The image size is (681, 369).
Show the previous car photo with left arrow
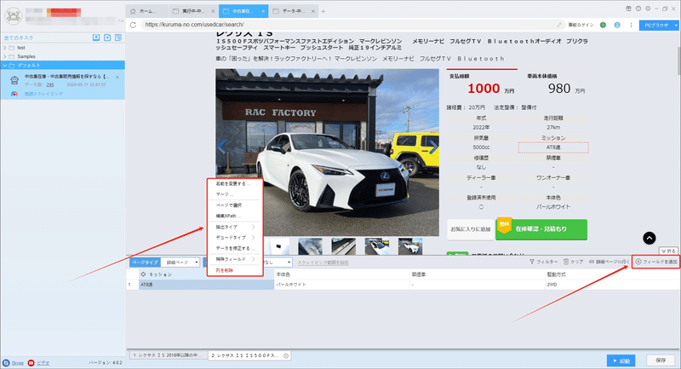pyautogui.click(x=221, y=147)
